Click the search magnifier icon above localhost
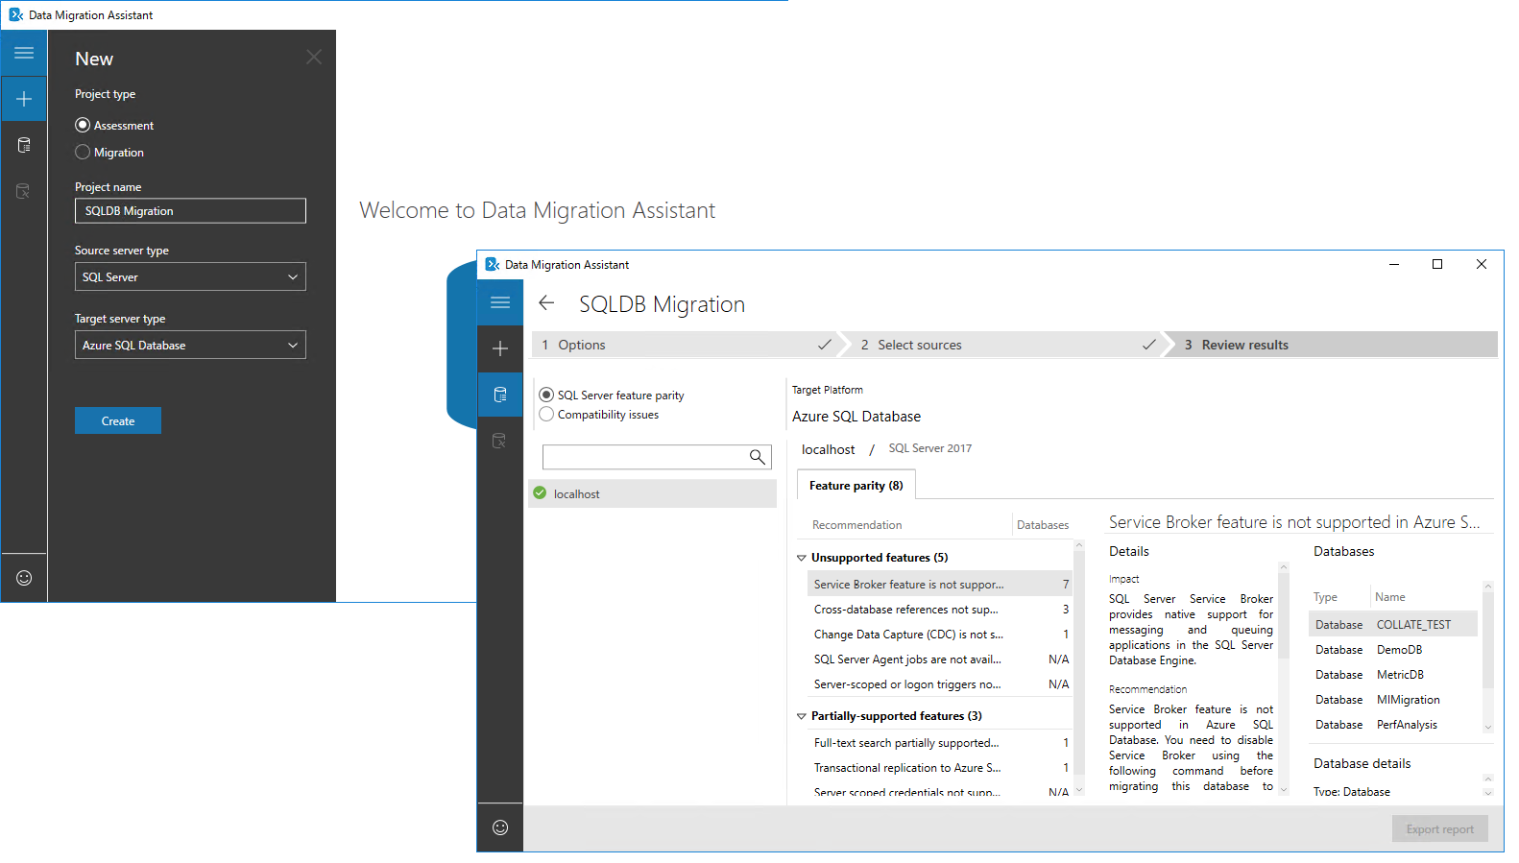This screenshot has width=1519, height=863. pos(758,457)
